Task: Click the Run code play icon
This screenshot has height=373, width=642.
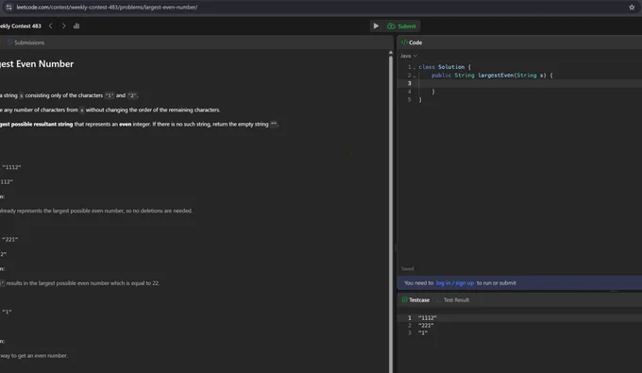Action: click(x=376, y=26)
